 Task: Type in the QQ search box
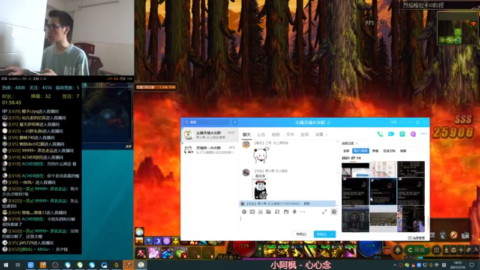click(x=207, y=122)
